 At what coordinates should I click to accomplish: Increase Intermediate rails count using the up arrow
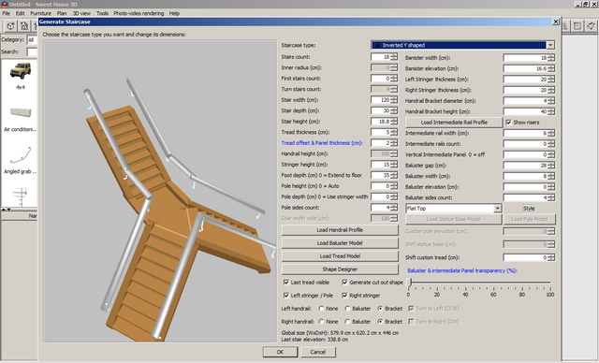[x=551, y=142]
